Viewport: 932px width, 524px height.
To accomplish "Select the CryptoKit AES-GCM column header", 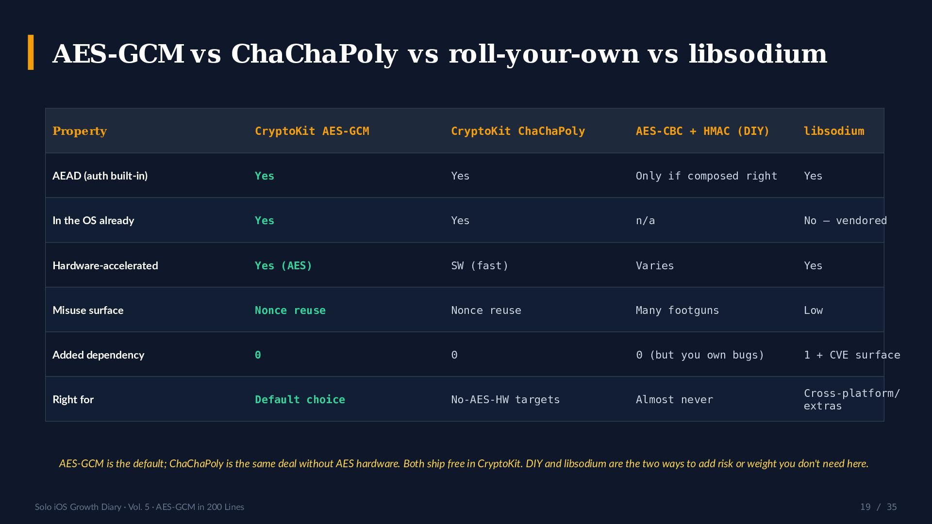I will pos(312,131).
